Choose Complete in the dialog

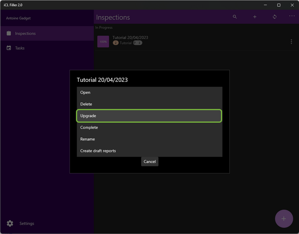[x=150, y=127]
